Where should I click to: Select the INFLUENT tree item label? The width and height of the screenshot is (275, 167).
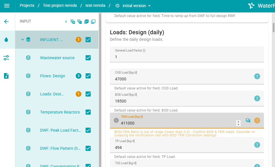(x=51, y=40)
